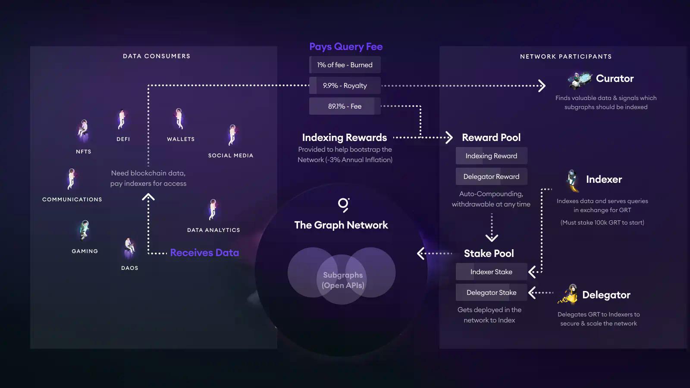Click the 'DAOS' label
This screenshot has height=388, width=690.
coord(130,268)
